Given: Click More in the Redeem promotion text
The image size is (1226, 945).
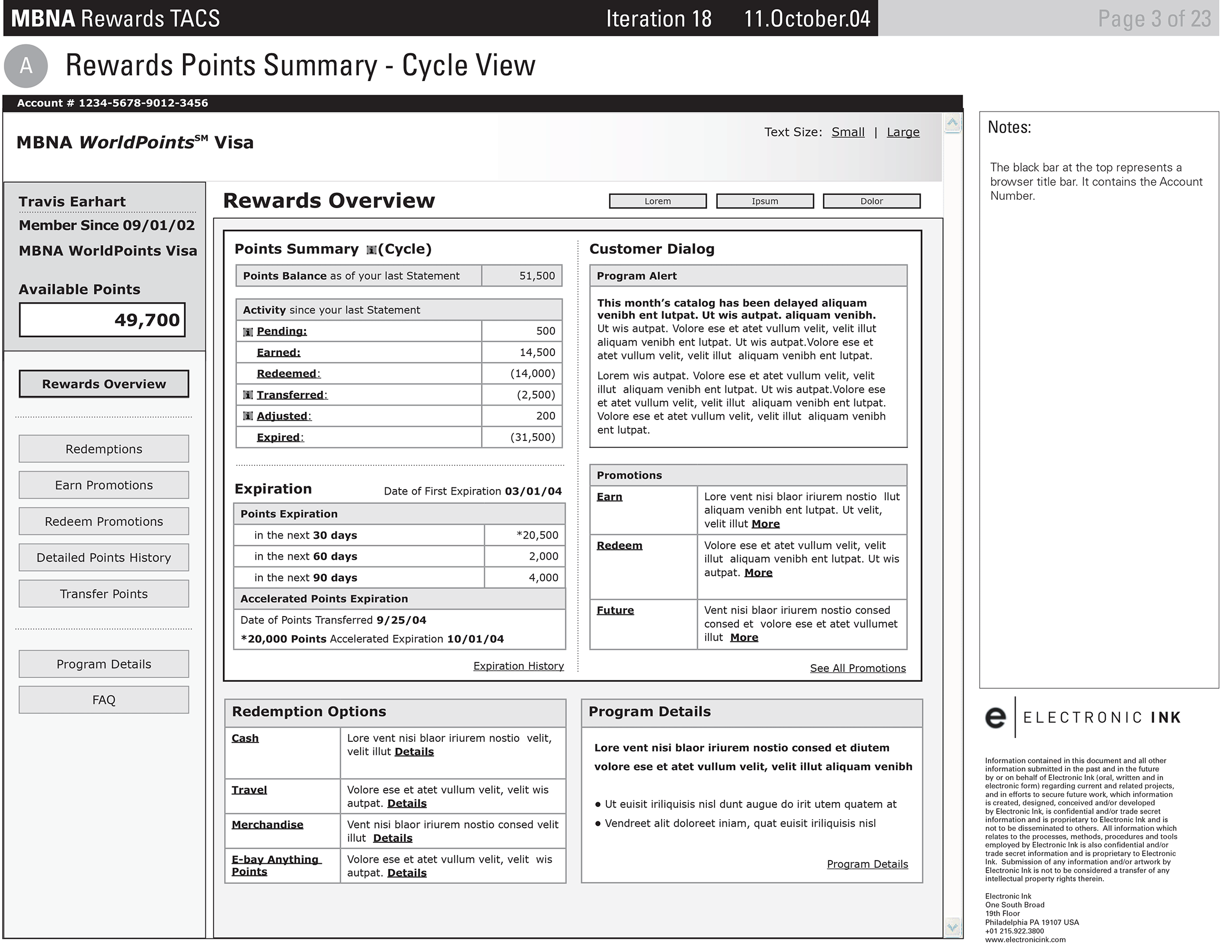Looking at the screenshot, I should [758, 572].
